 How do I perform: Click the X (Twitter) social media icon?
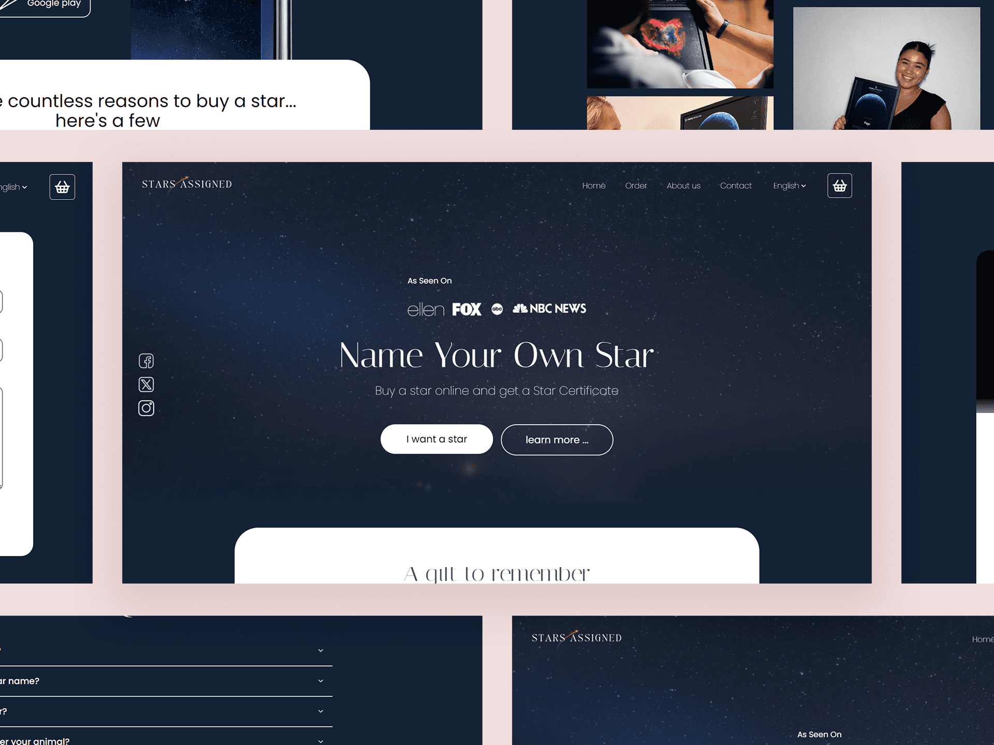pos(147,384)
